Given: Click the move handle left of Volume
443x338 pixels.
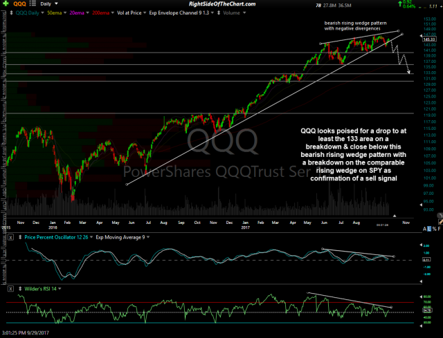Looking at the screenshot, I should pos(219,12).
